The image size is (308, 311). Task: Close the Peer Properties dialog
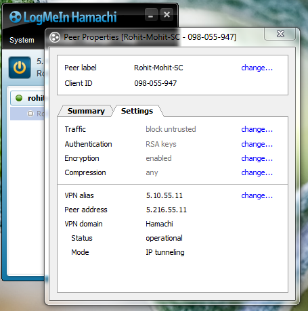tap(280, 34)
